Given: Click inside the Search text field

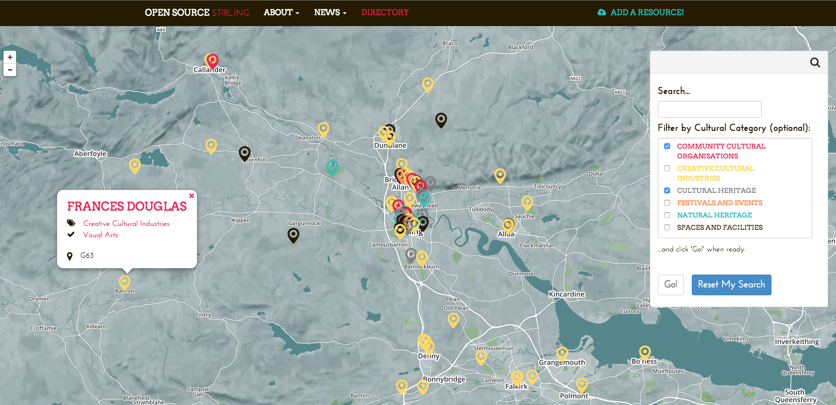Looking at the screenshot, I should tap(709, 109).
